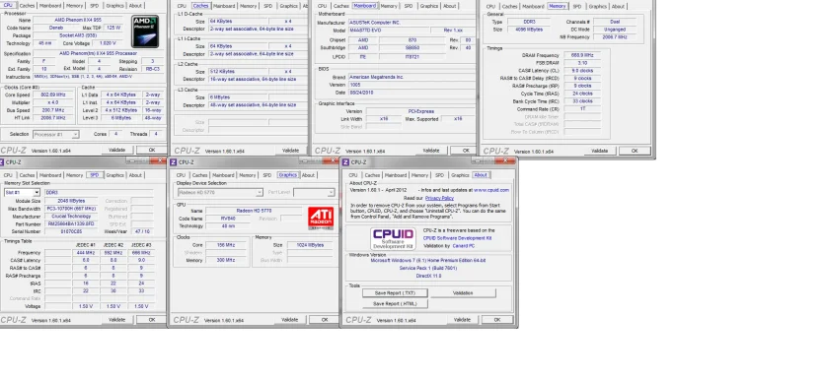Image resolution: width=825 pixels, height=378 pixels.
Task: Visit the www.cpuid.com link
Action: pos(491,190)
